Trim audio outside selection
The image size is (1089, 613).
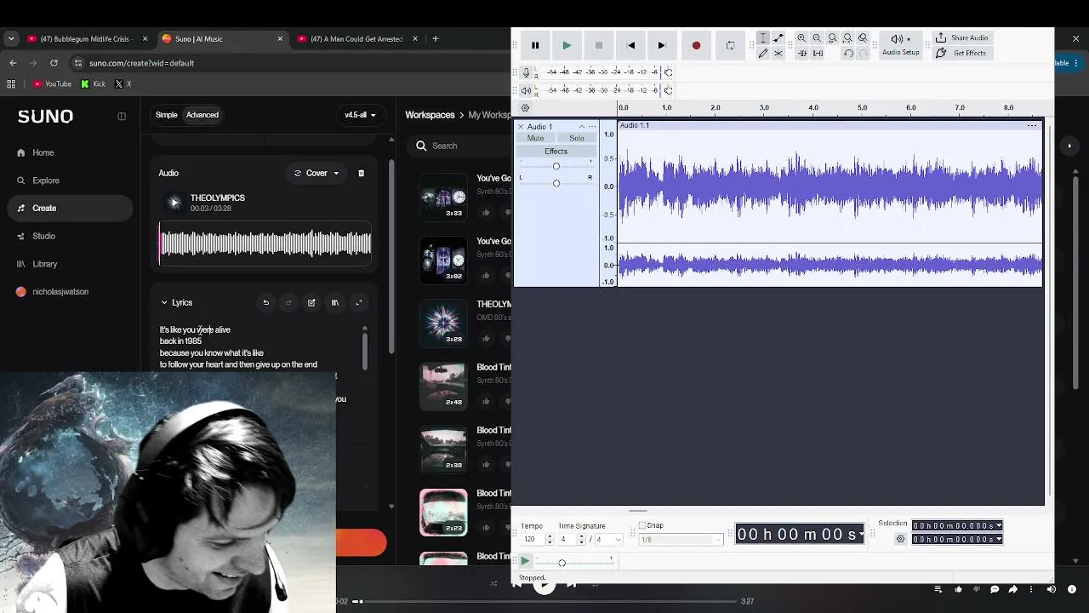(801, 54)
